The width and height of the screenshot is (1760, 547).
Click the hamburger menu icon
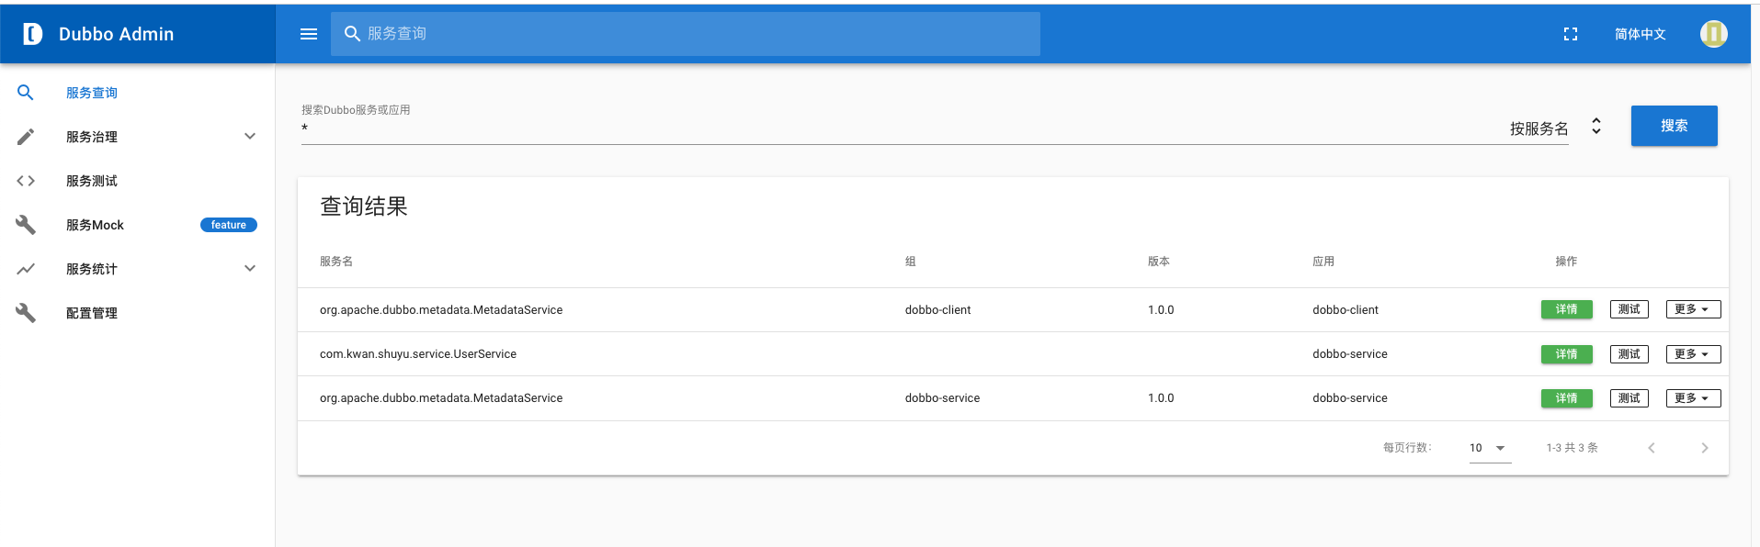point(309,34)
